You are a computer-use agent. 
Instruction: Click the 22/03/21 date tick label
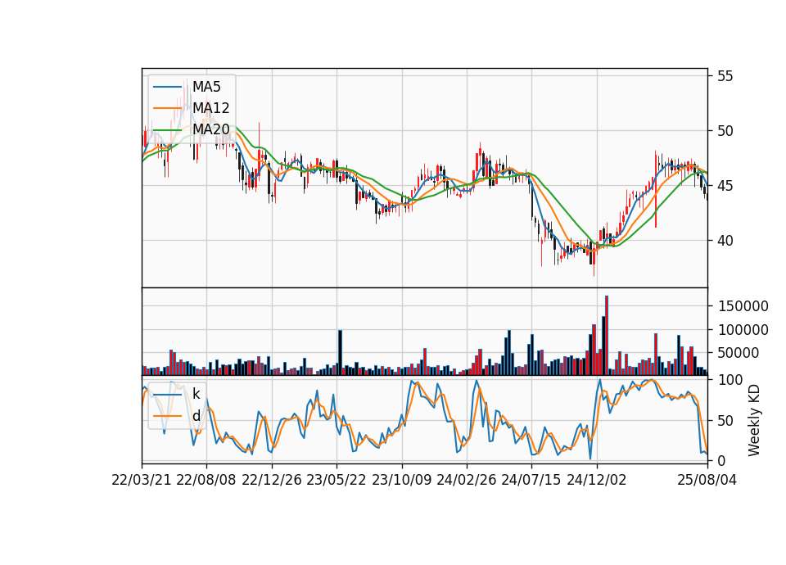pos(142,480)
